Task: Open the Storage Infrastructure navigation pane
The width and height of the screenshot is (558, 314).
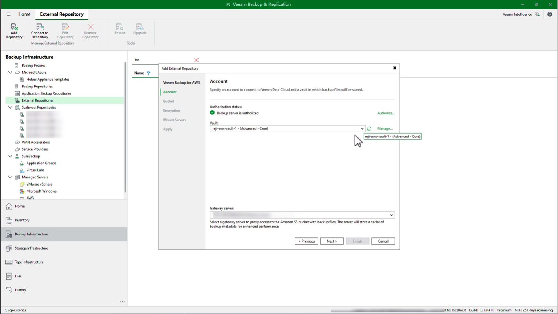Action: pos(64,248)
